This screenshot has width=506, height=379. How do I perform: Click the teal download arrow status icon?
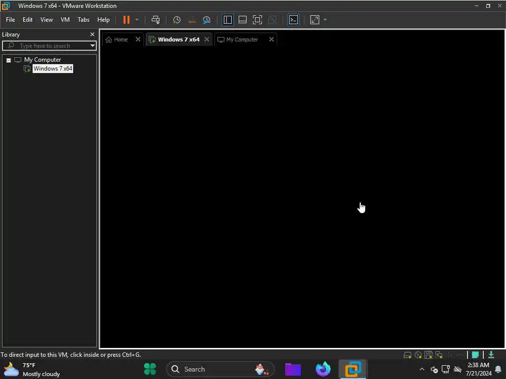pyautogui.click(x=491, y=355)
